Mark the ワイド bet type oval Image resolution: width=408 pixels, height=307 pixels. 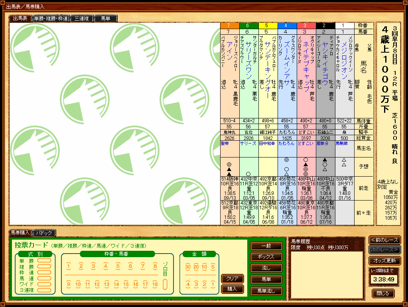(x=44, y=284)
